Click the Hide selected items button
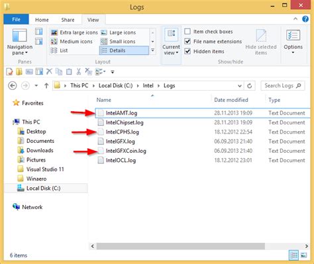Screen dimensions: 314x264 [261, 42]
